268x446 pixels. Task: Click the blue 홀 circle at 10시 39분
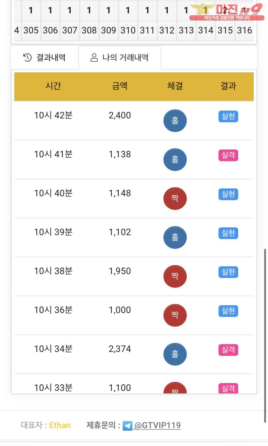[175, 237]
